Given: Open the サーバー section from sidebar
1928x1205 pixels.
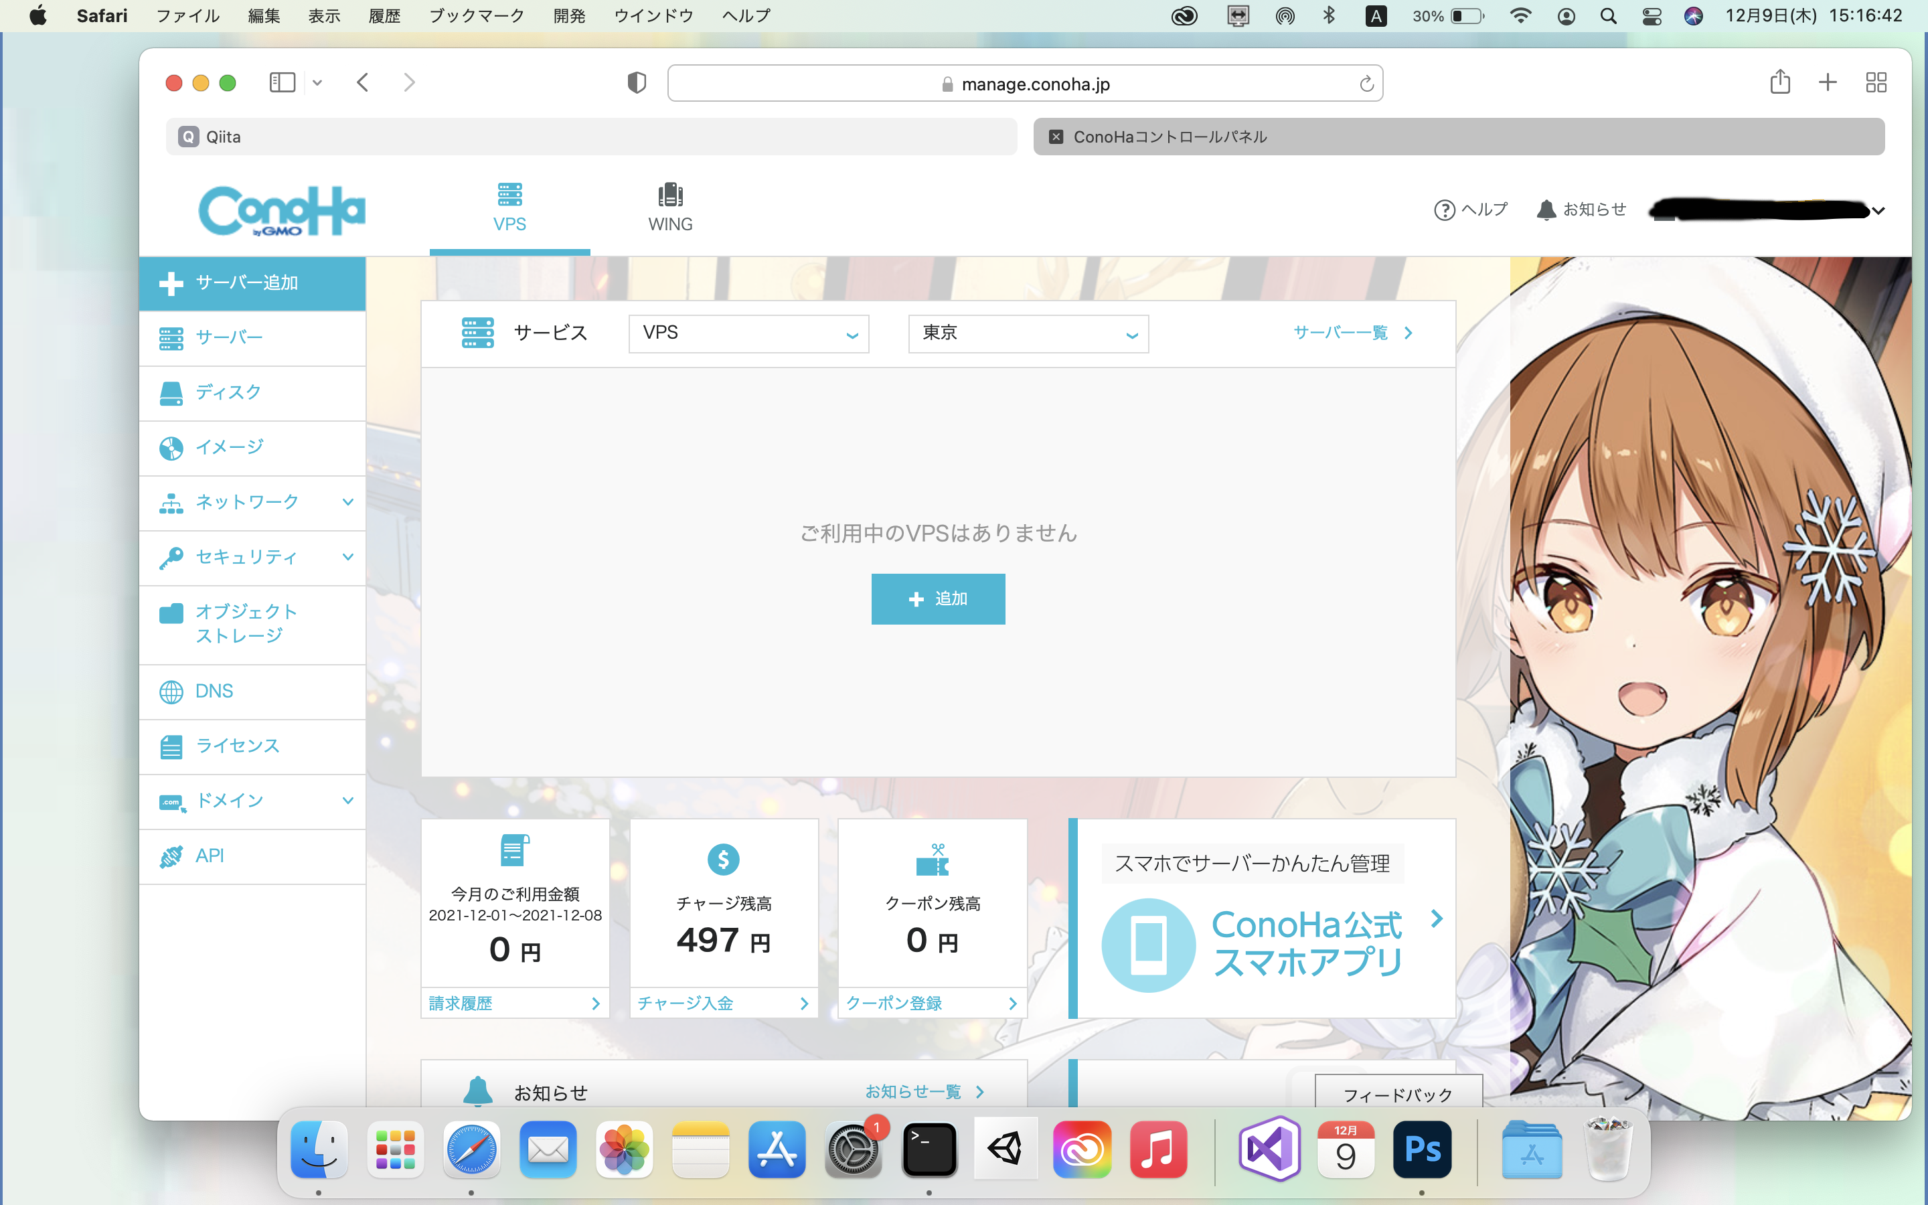Looking at the screenshot, I should (171, 337).
